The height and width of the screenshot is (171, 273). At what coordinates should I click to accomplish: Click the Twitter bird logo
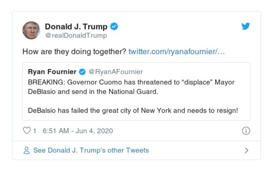(x=246, y=27)
